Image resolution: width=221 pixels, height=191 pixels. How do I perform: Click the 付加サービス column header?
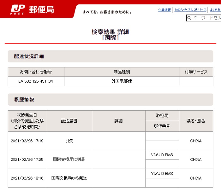tap(196, 72)
